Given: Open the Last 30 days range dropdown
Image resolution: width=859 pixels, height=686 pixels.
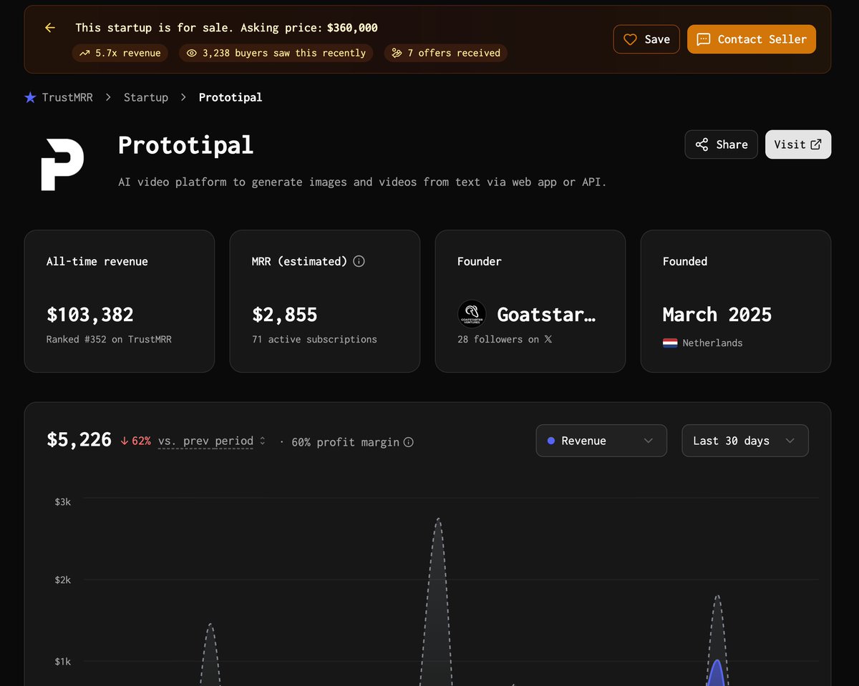Looking at the screenshot, I should (745, 441).
